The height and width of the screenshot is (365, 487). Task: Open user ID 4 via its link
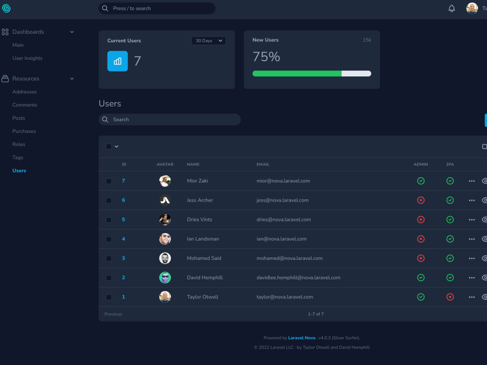click(123, 239)
